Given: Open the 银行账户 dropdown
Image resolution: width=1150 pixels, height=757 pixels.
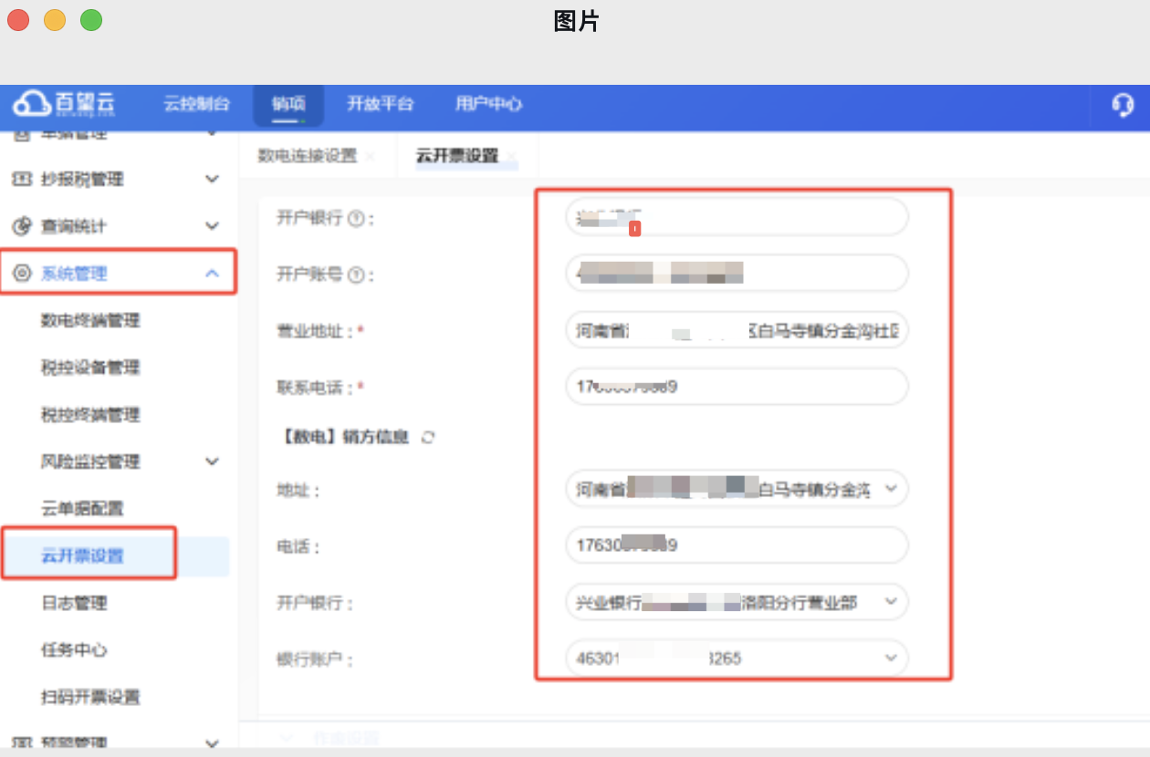Looking at the screenshot, I should tap(892, 658).
